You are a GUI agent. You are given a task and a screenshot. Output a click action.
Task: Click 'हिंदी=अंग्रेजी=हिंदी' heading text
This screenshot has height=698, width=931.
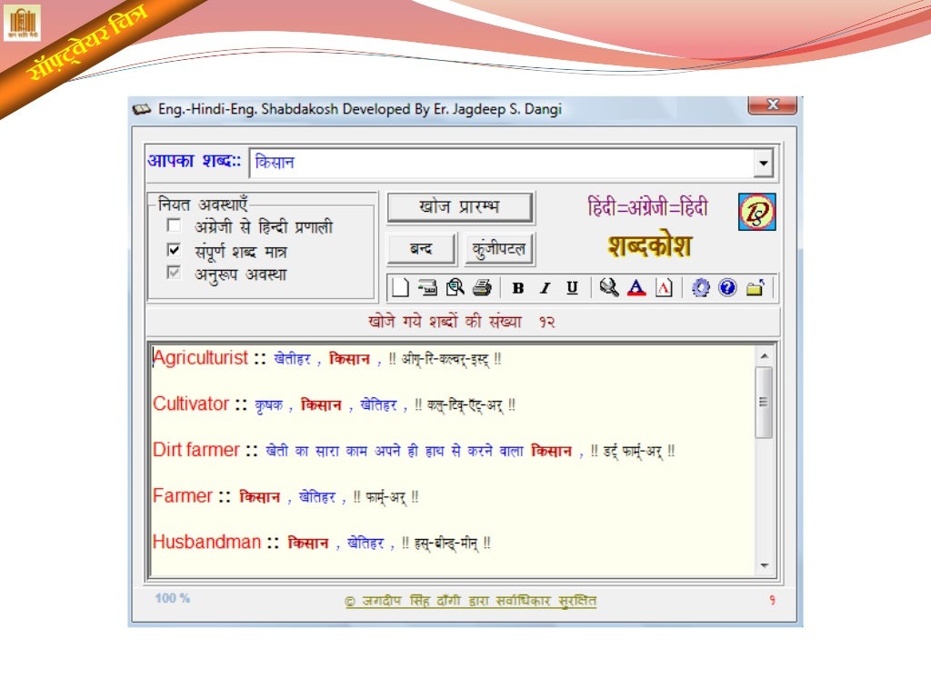coord(647,207)
